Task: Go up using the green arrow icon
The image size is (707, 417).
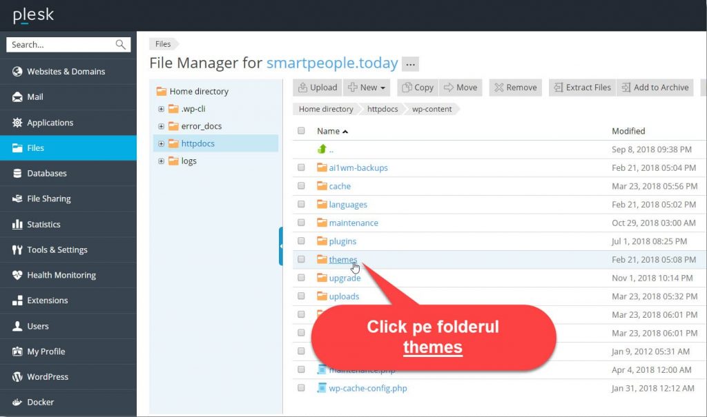Action: click(322, 149)
